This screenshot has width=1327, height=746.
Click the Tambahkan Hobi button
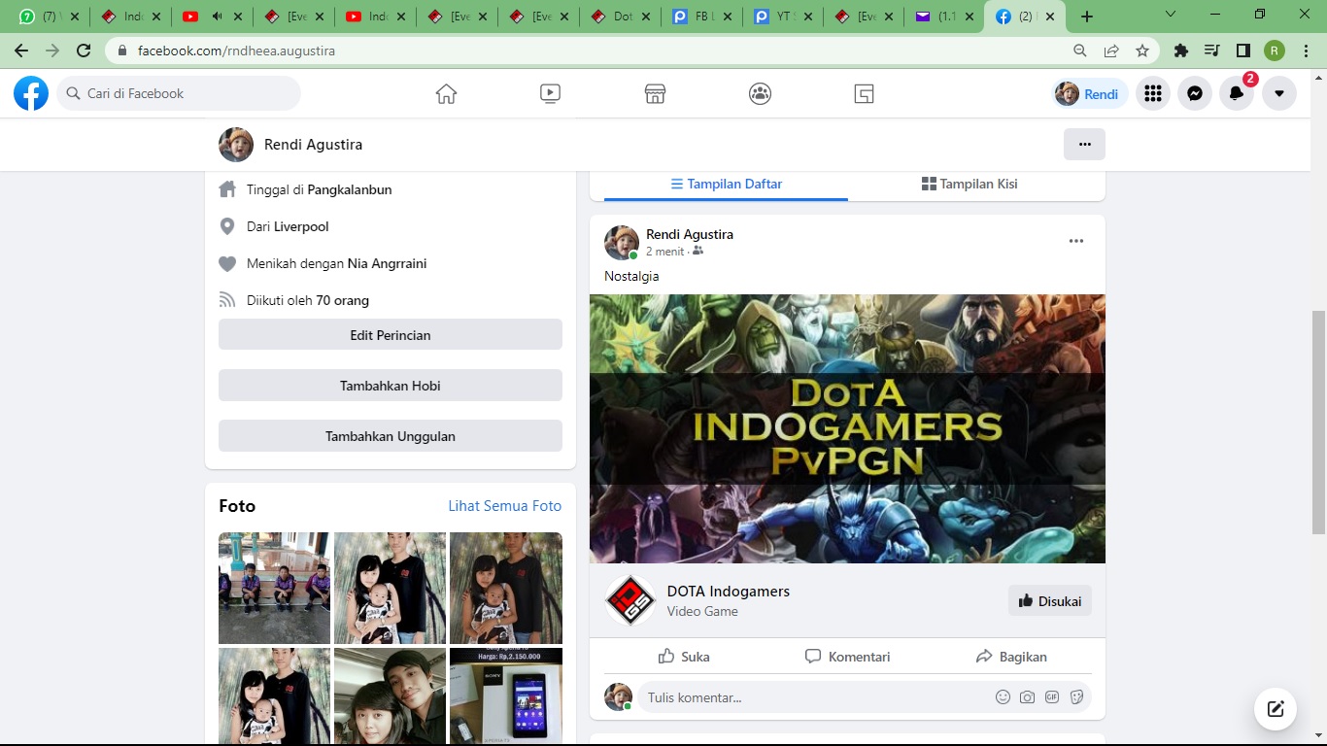point(391,386)
